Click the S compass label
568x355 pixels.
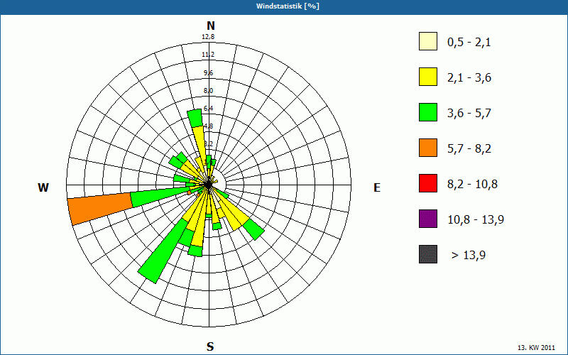[x=210, y=346]
